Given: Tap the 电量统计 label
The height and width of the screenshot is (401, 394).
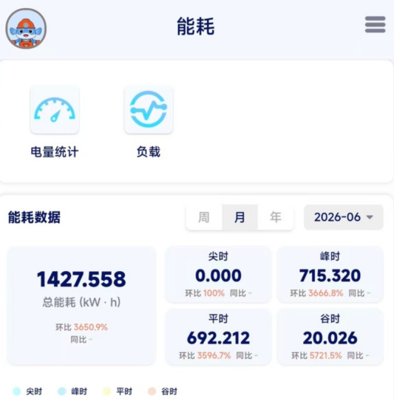Looking at the screenshot, I should click(55, 152).
